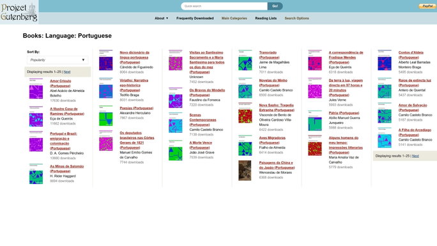Open Portugal e Brazil book cover

[36, 141]
